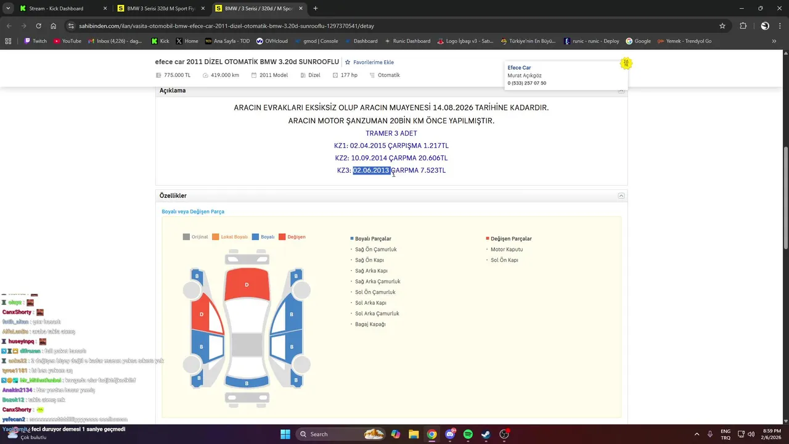Screen dimensions: 789x444
Task: Open the tab search dropdown arrow
Action: click(8, 9)
